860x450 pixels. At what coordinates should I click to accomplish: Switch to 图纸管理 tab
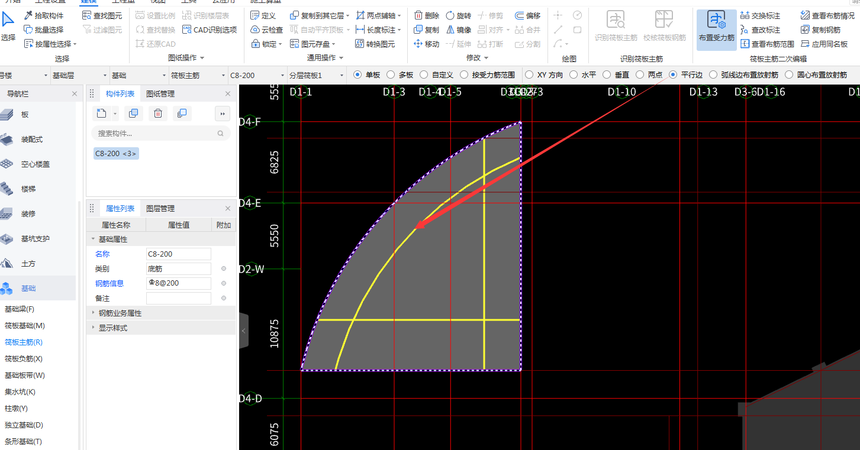(x=160, y=93)
